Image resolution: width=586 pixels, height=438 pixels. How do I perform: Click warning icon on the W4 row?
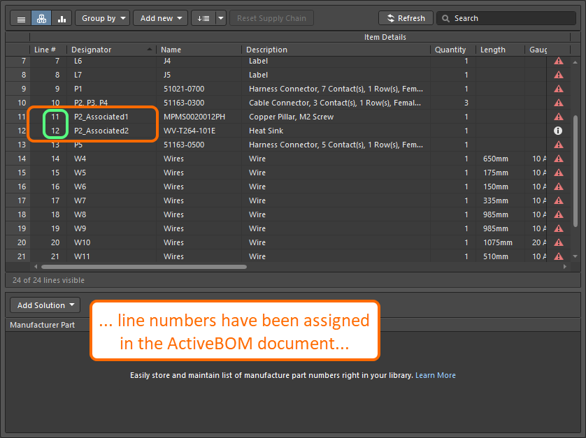coord(558,159)
